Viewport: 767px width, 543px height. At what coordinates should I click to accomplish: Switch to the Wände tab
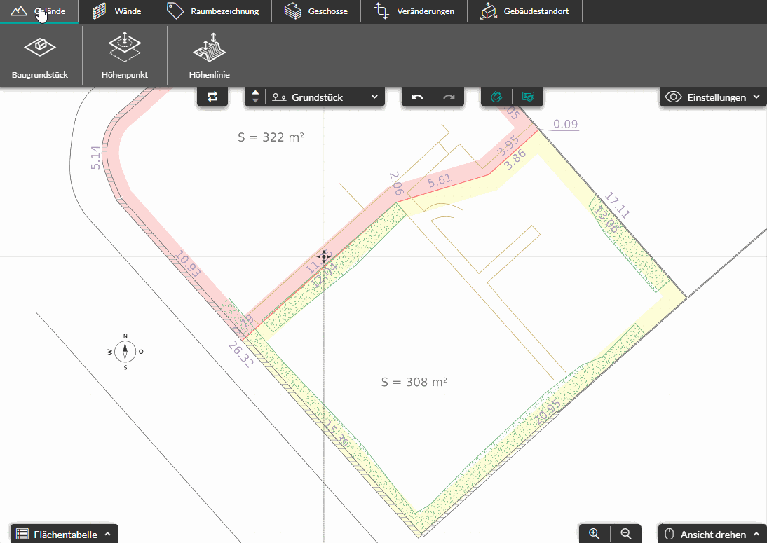click(116, 11)
